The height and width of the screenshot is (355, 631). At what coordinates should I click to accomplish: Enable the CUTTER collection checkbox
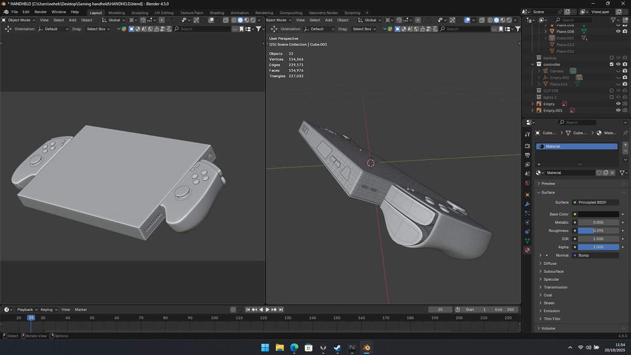[x=612, y=90]
